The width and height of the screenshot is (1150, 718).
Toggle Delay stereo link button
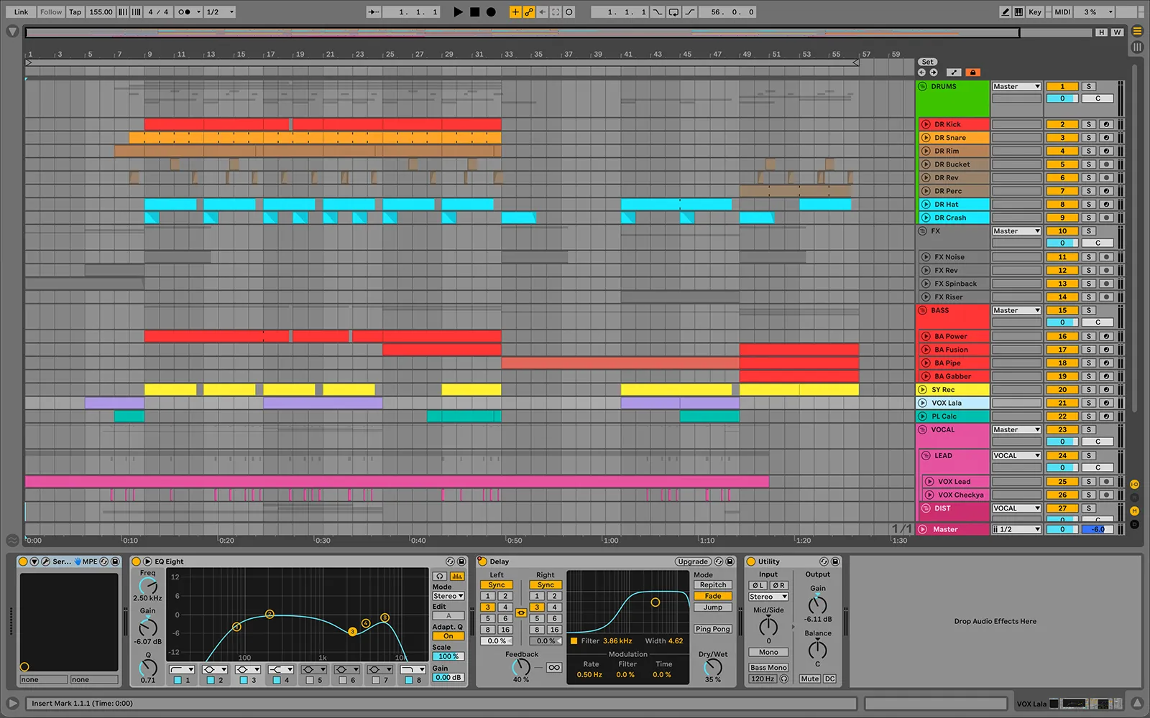click(x=521, y=612)
